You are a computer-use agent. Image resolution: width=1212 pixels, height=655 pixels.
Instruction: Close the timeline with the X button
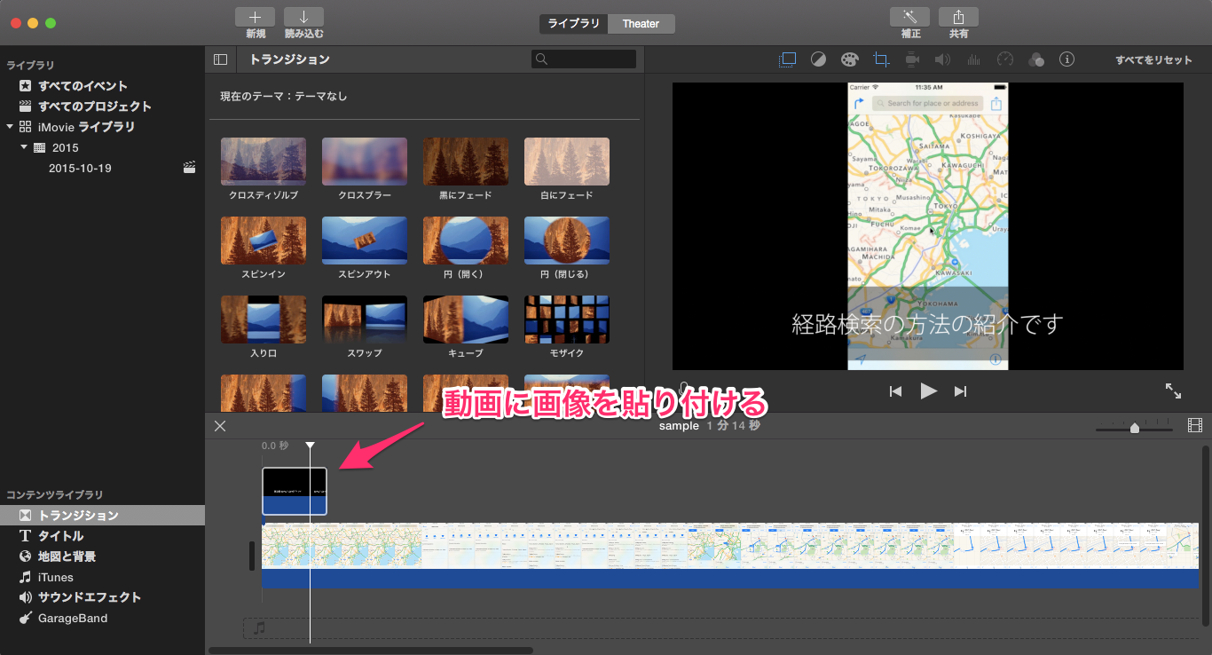(220, 426)
